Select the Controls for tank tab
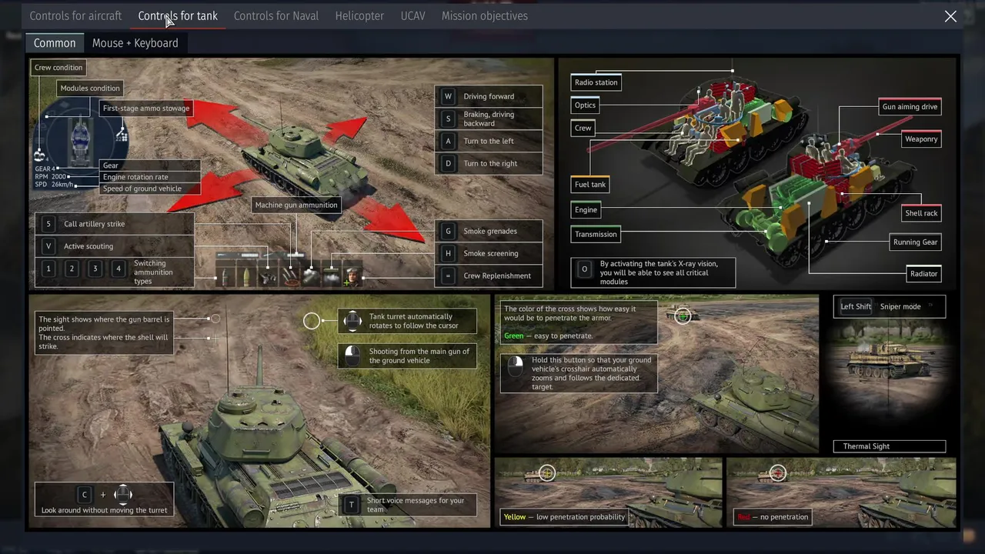This screenshot has height=554, width=985. (x=178, y=15)
